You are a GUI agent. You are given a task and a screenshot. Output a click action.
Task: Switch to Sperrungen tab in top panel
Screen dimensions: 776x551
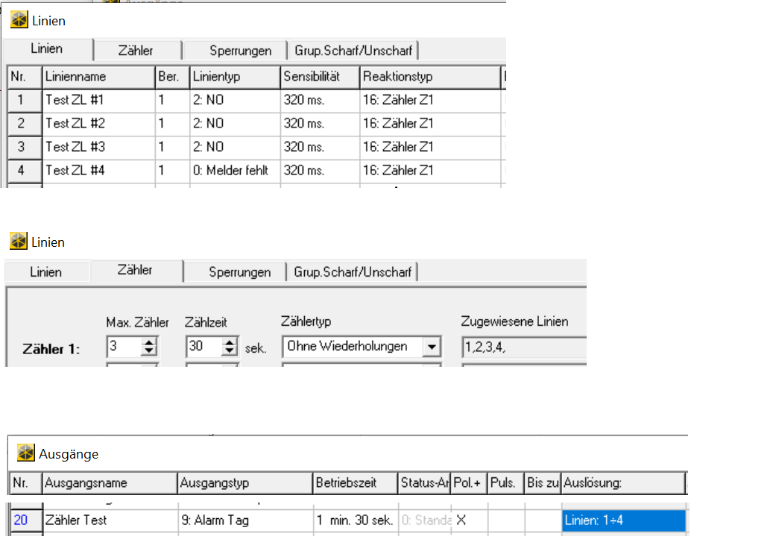tap(239, 51)
